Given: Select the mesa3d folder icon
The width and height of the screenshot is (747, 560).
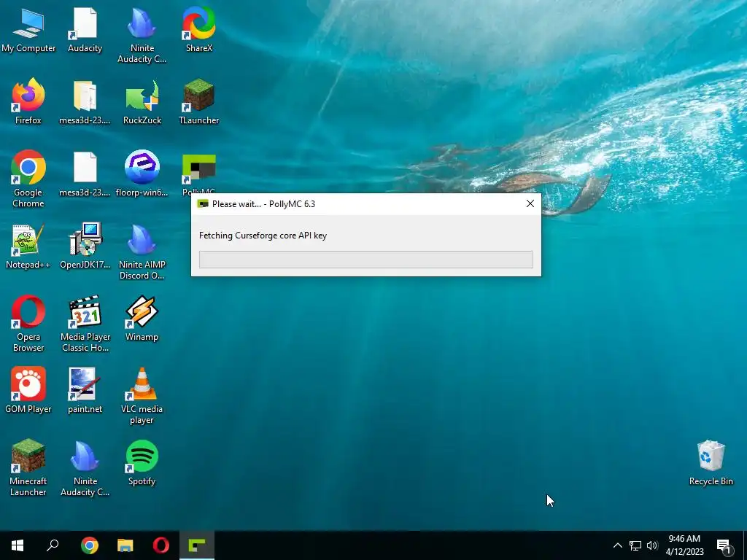Looking at the screenshot, I should pos(85,102).
